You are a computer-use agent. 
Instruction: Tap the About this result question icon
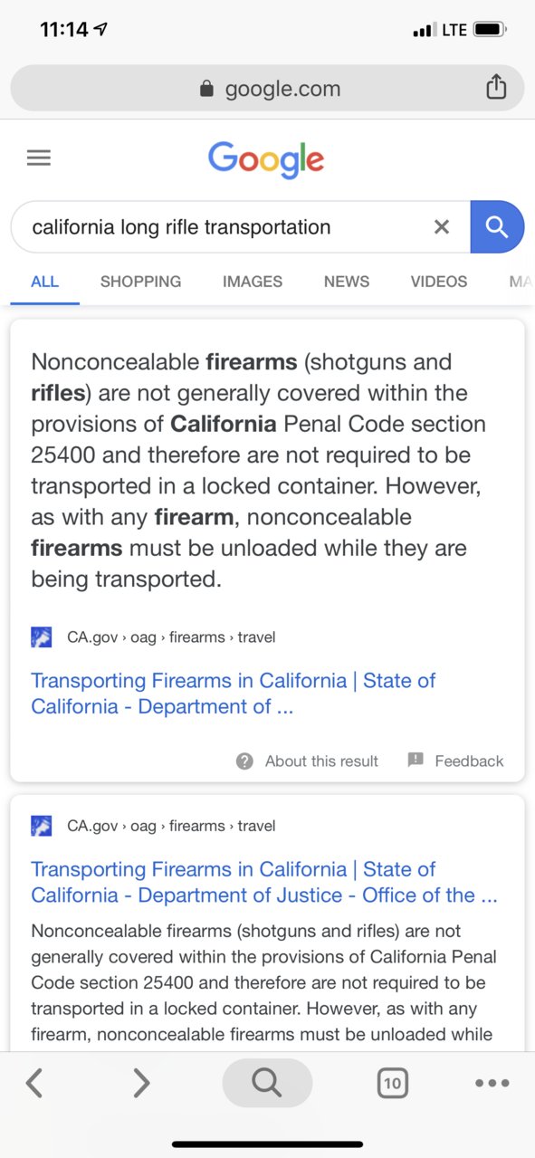point(244,761)
